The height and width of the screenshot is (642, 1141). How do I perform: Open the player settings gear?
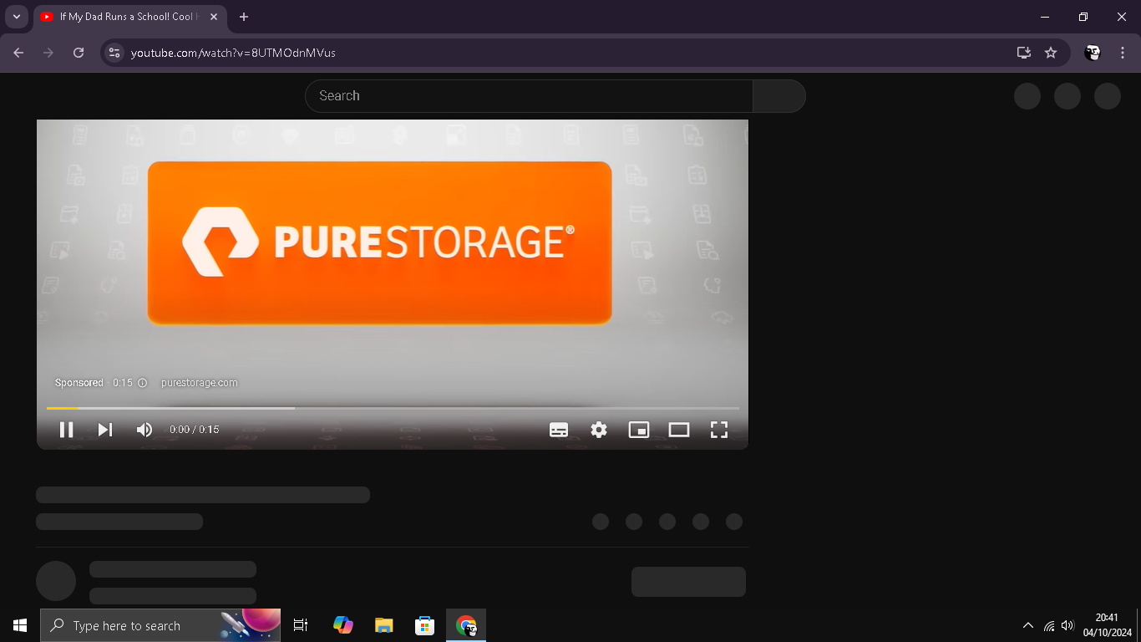599,430
